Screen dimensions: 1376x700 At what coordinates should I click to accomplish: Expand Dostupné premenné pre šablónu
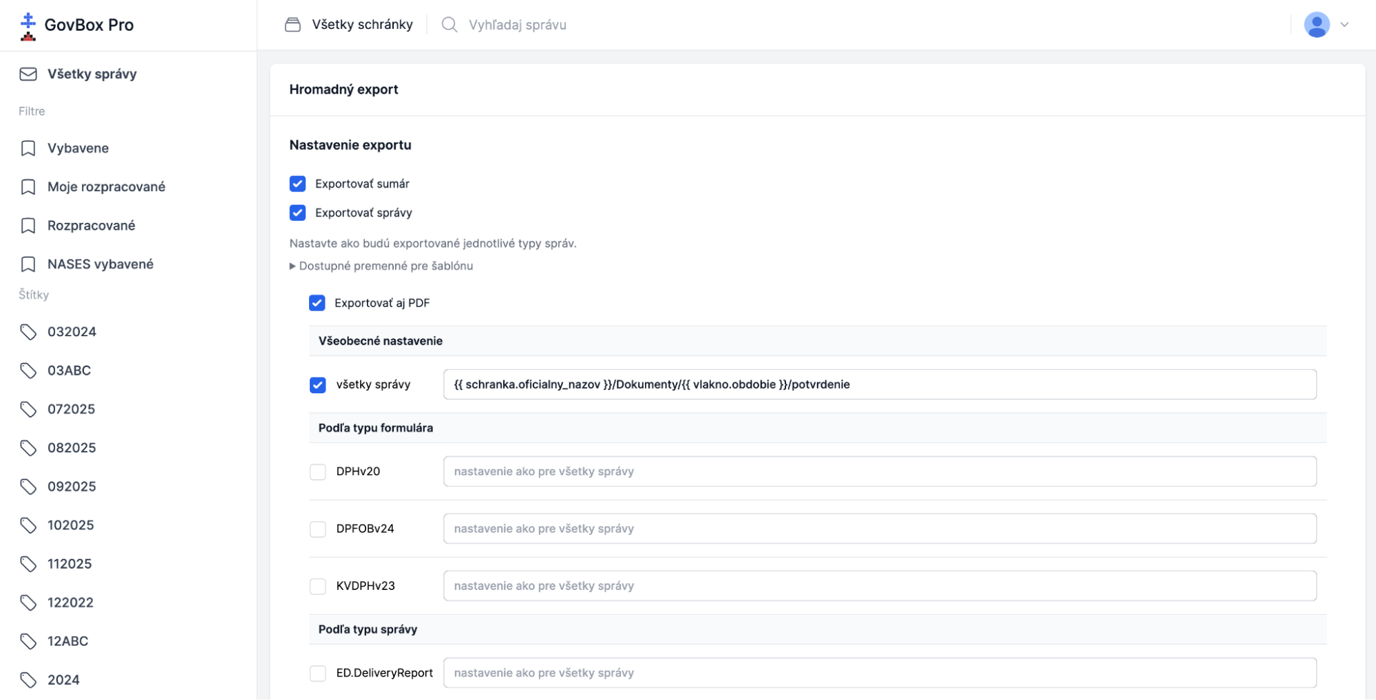click(x=381, y=266)
